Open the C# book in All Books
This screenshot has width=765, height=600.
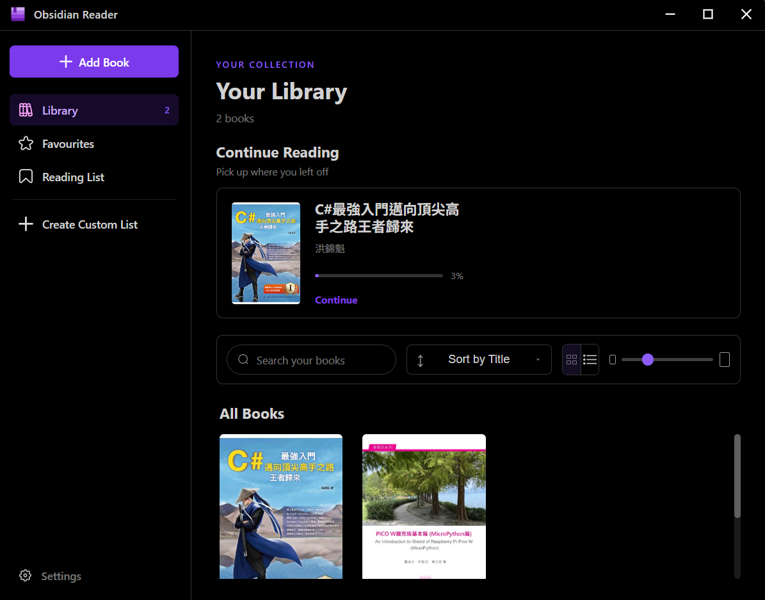click(281, 507)
